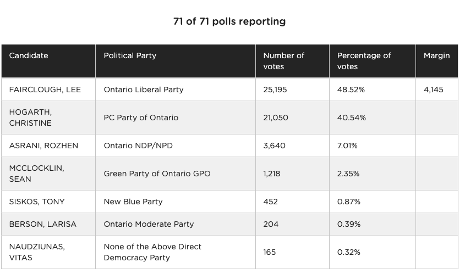Select the Political Party column header
The width and height of the screenshot is (465, 279).
click(x=130, y=55)
